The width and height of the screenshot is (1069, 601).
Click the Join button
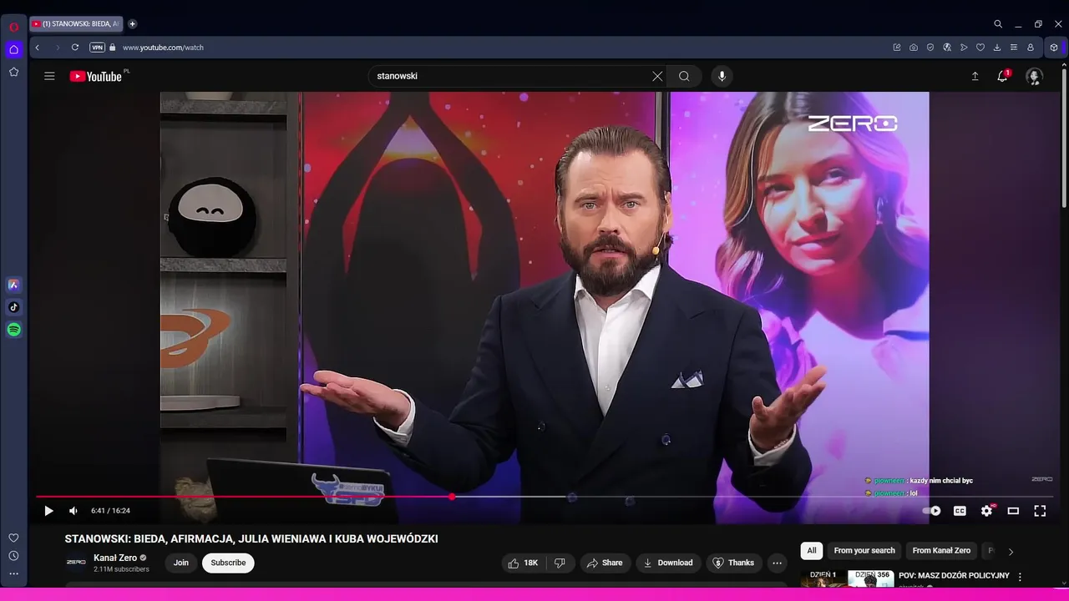pyautogui.click(x=181, y=563)
